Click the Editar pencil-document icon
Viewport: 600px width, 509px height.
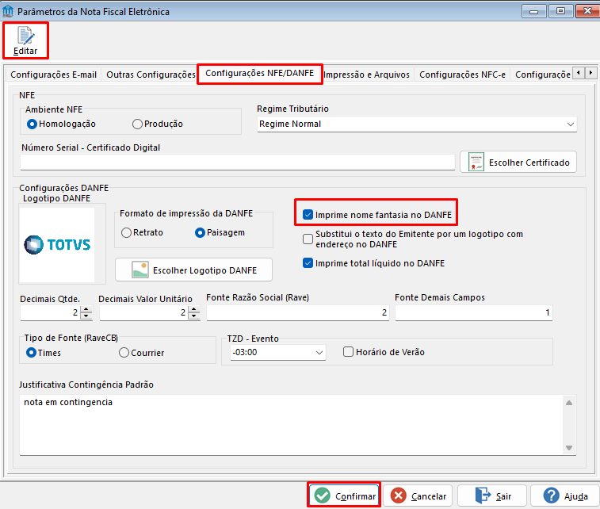(25, 36)
